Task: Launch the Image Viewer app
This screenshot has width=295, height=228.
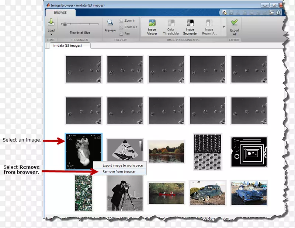Action: coord(152,24)
